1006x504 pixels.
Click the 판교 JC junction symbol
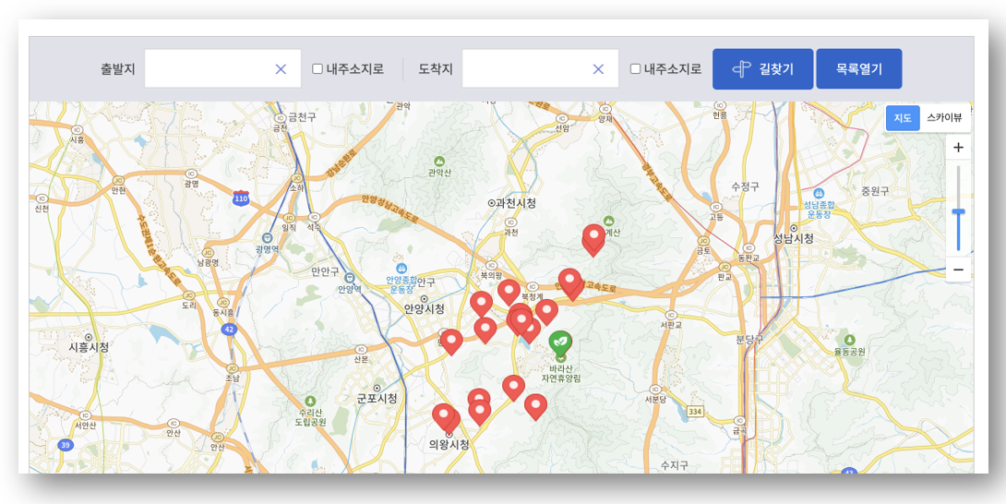click(x=725, y=267)
